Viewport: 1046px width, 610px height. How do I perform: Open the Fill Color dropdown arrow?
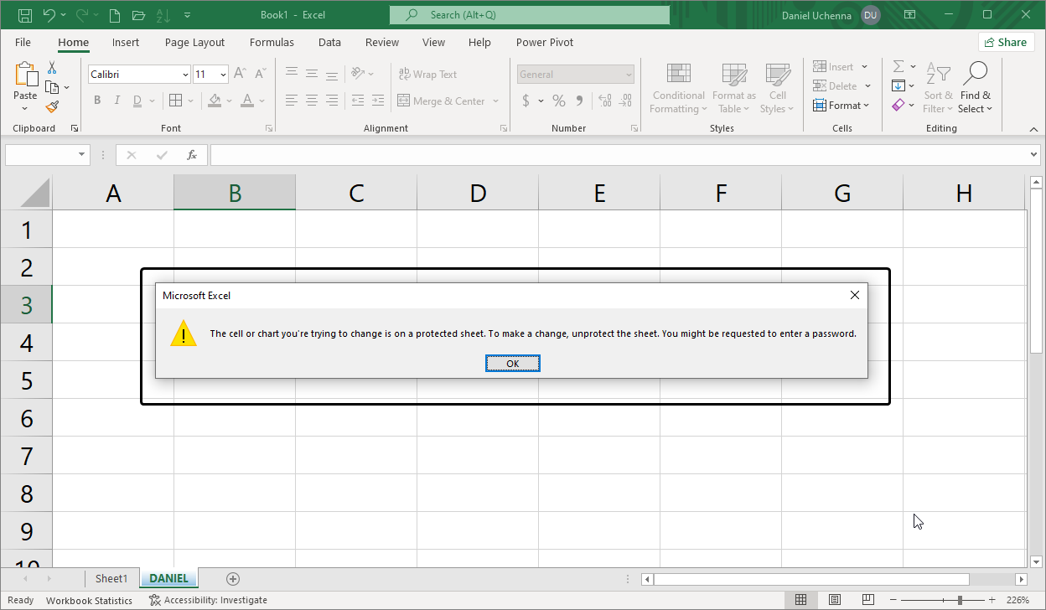[x=230, y=100]
